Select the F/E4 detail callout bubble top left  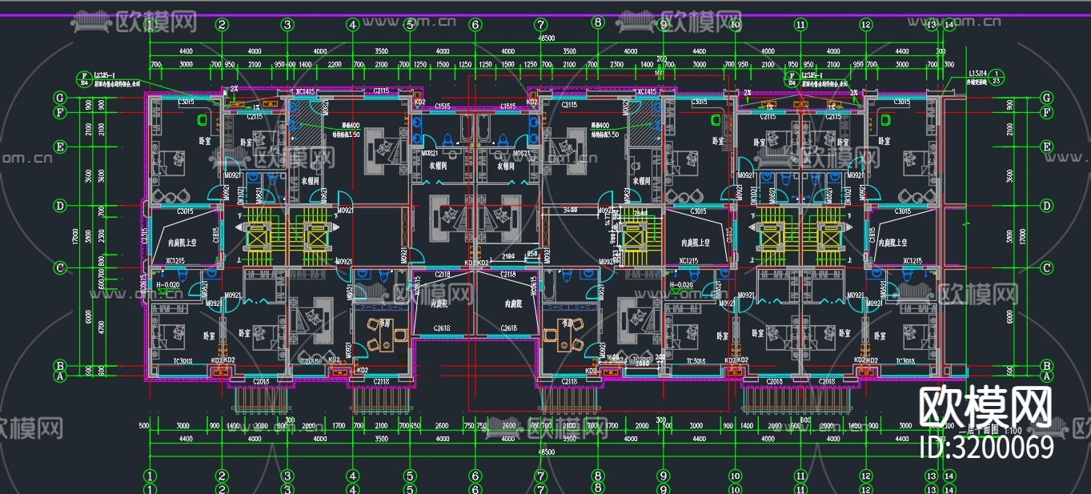[x=83, y=78]
